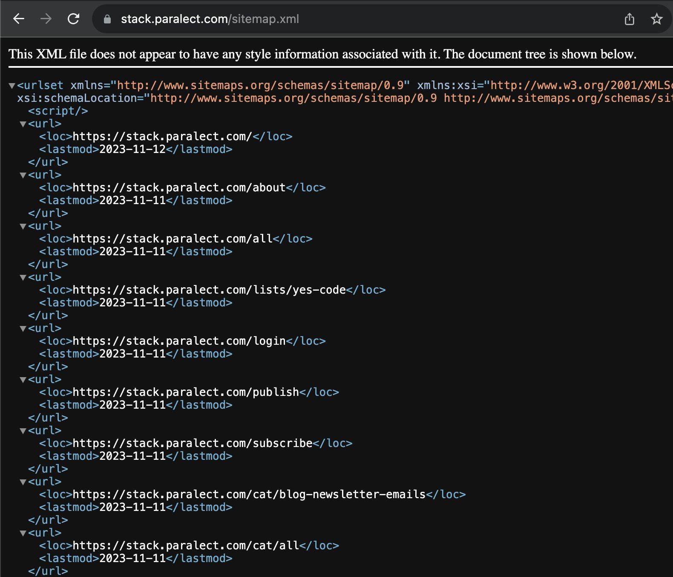Click the 2023-11-12 lastmod date
The image size is (673, 577).
[132, 149]
